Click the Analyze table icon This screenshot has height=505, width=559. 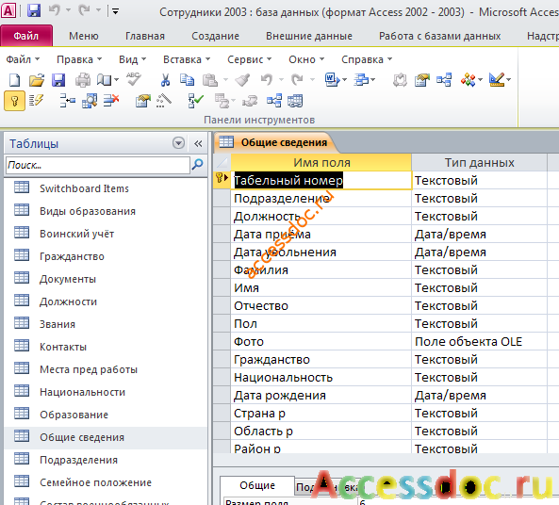pos(361,80)
